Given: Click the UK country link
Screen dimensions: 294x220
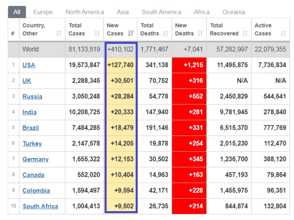Looking at the screenshot, I should point(27,81).
